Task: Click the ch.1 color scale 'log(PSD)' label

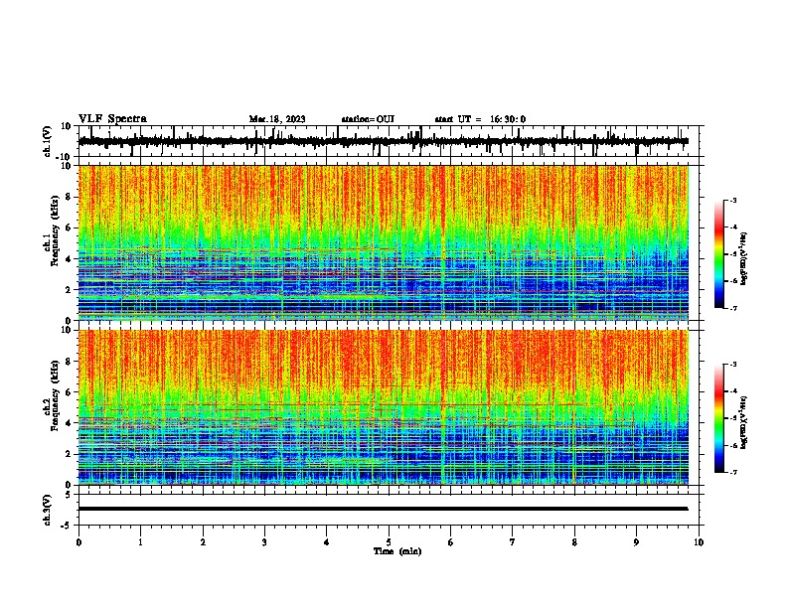Action: (x=743, y=259)
